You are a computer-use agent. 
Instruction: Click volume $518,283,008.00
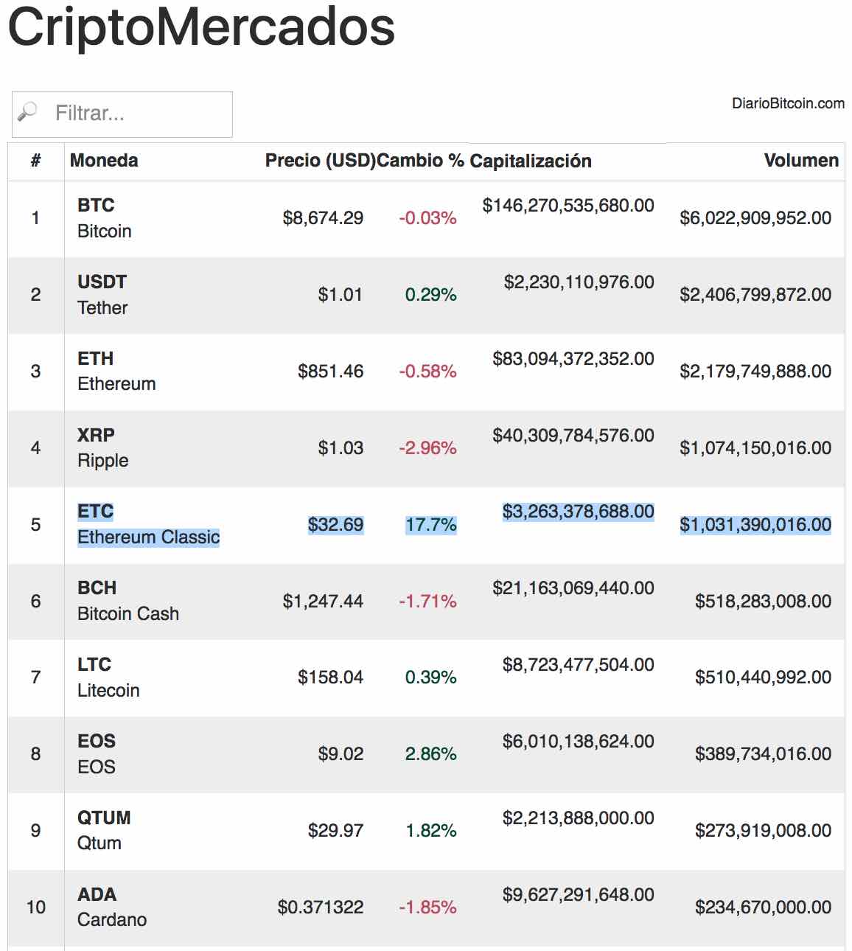(x=764, y=602)
